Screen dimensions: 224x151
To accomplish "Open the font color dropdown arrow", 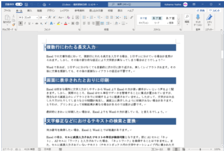I will 69,24.
